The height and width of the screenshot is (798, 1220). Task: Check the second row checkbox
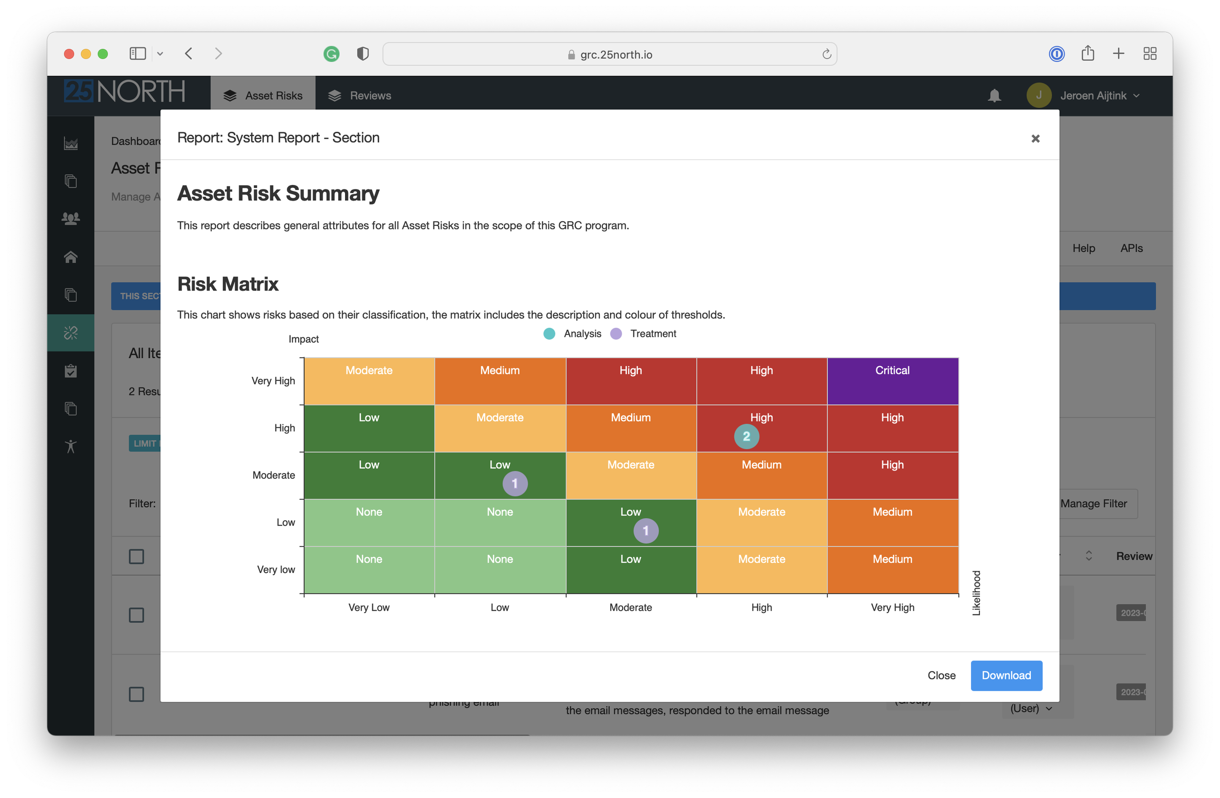coord(136,694)
